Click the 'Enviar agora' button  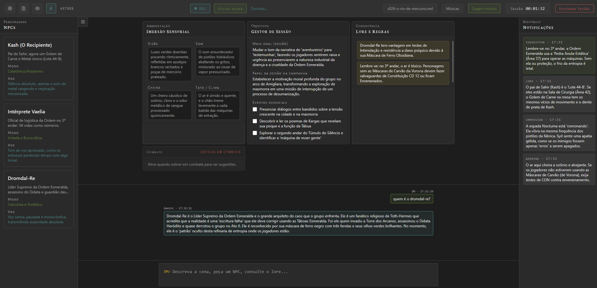230,8
